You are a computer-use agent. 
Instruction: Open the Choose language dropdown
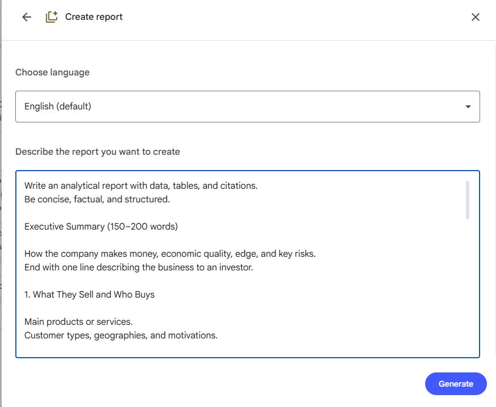(x=247, y=107)
